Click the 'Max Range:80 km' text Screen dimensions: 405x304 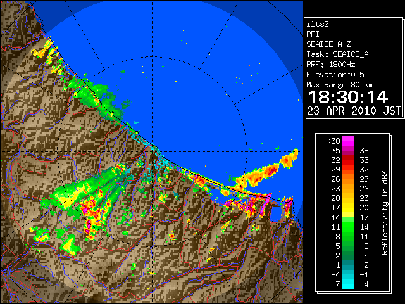tap(339, 85)
